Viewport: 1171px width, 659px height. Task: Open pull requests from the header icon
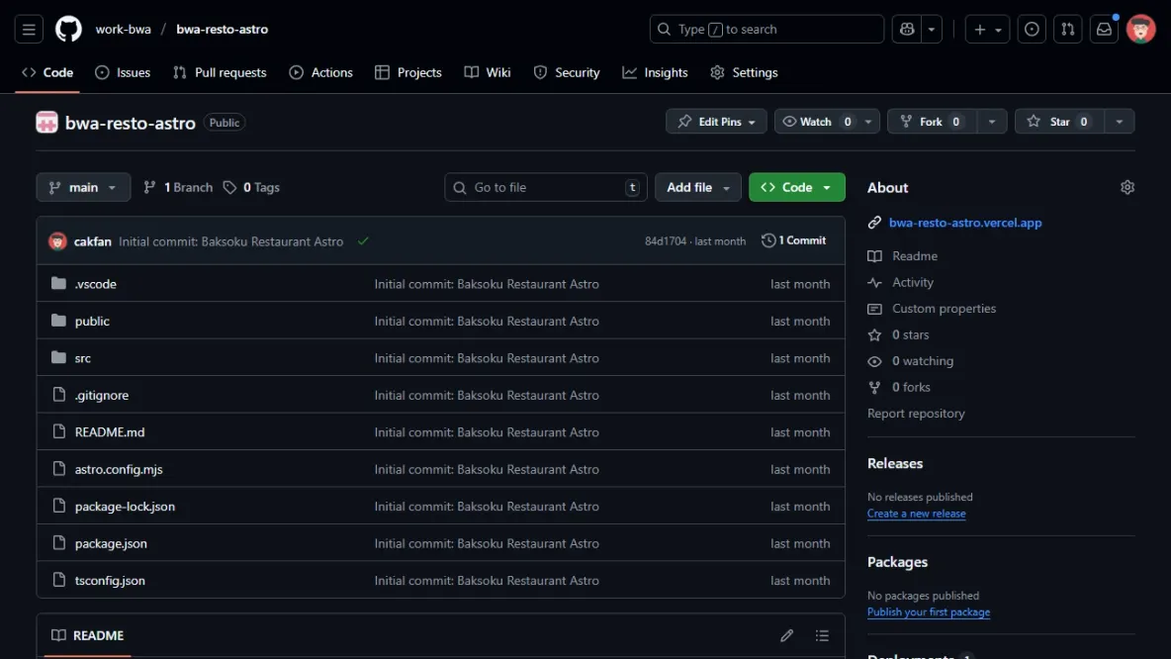(x=1067, y=29)
